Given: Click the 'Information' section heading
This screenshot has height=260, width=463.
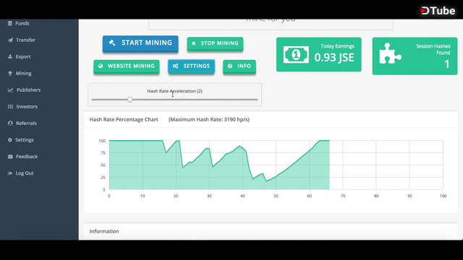Looking at the screenshot, I should [104, 231].
